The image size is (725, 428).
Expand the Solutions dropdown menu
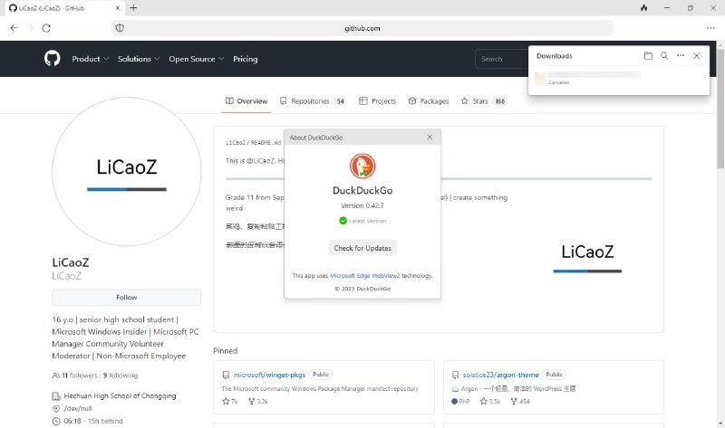(x=138, y=59)
